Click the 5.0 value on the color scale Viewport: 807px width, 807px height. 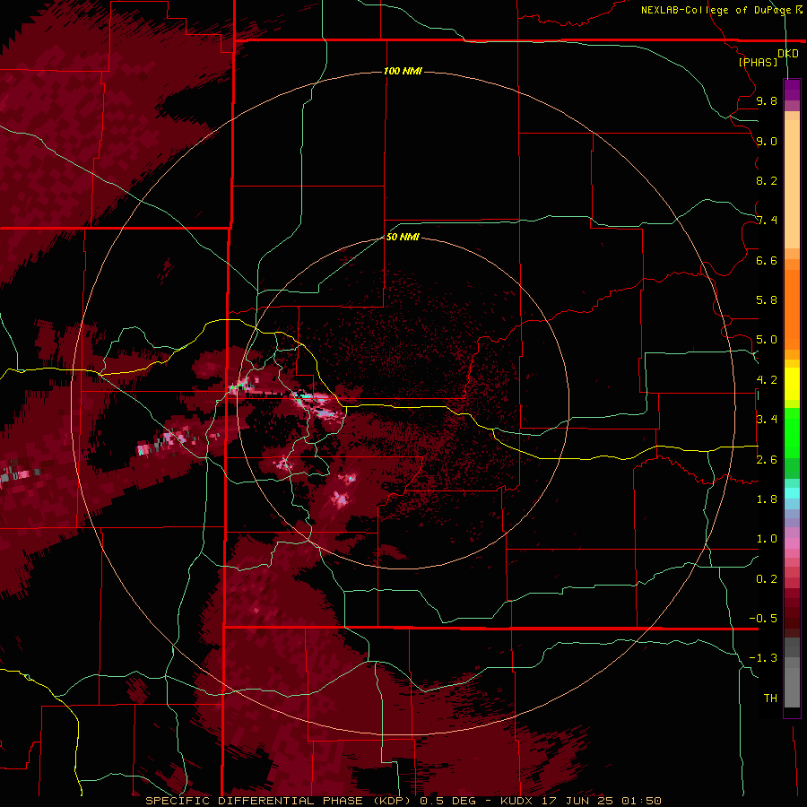767,340
